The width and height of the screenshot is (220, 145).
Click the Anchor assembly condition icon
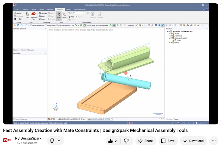click(51, 19)
